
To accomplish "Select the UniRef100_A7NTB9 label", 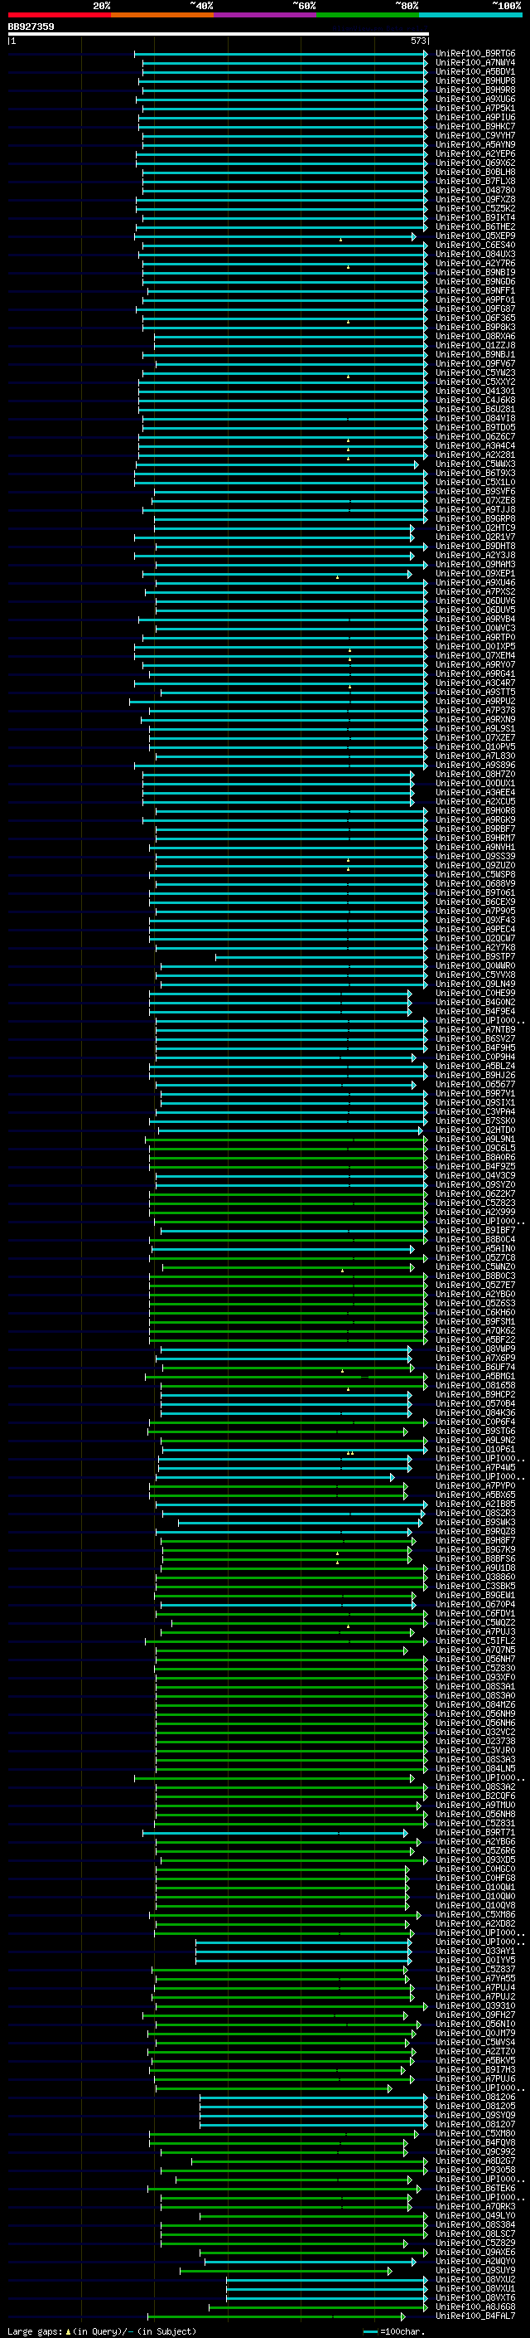I will 475,1029.
